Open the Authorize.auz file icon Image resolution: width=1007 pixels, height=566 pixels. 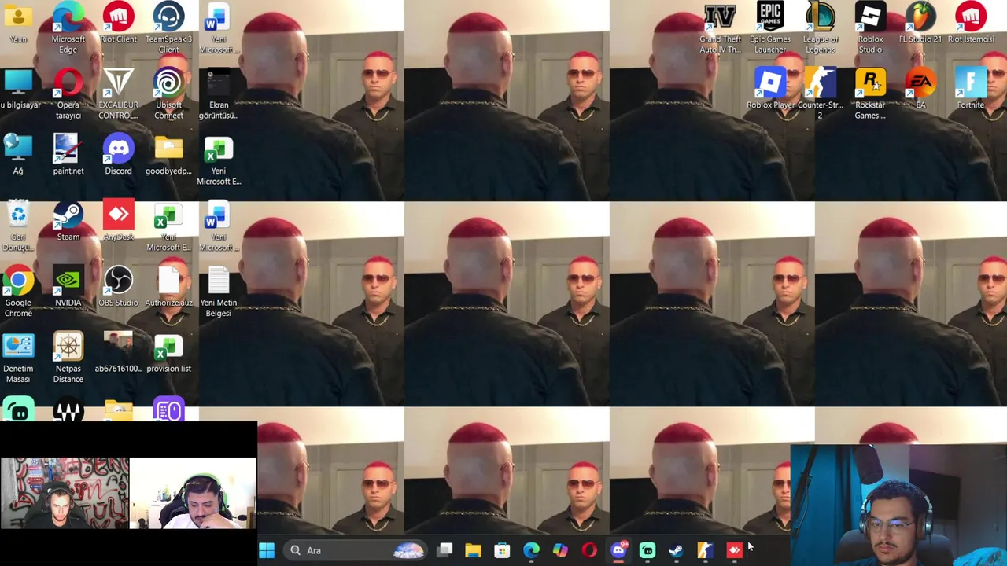168,287
